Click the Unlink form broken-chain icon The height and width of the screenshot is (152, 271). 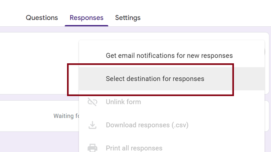(92, 102)
